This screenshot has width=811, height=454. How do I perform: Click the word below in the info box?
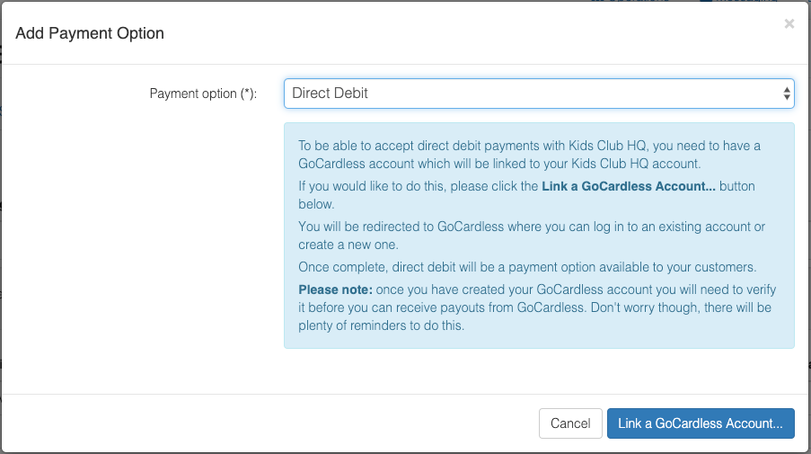(x=316, y=204)
